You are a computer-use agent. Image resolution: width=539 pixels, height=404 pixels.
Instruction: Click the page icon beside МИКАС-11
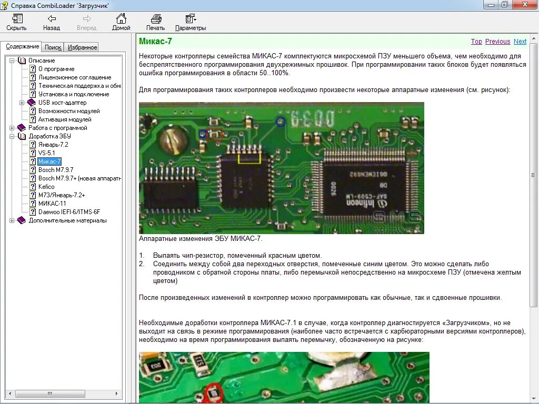coord(33,204)
